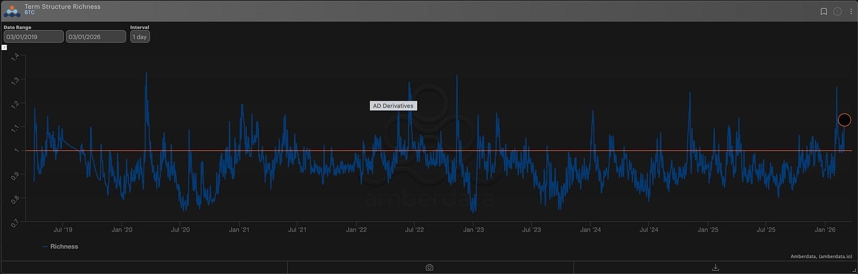858x274 pixels.
Task: Open the Interval 1 day dropdown
Action: (x=140, y=37)
